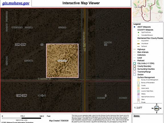Click the Section legend box symbol
Viewport: 164px width, 123px height.
pos(135,75)
